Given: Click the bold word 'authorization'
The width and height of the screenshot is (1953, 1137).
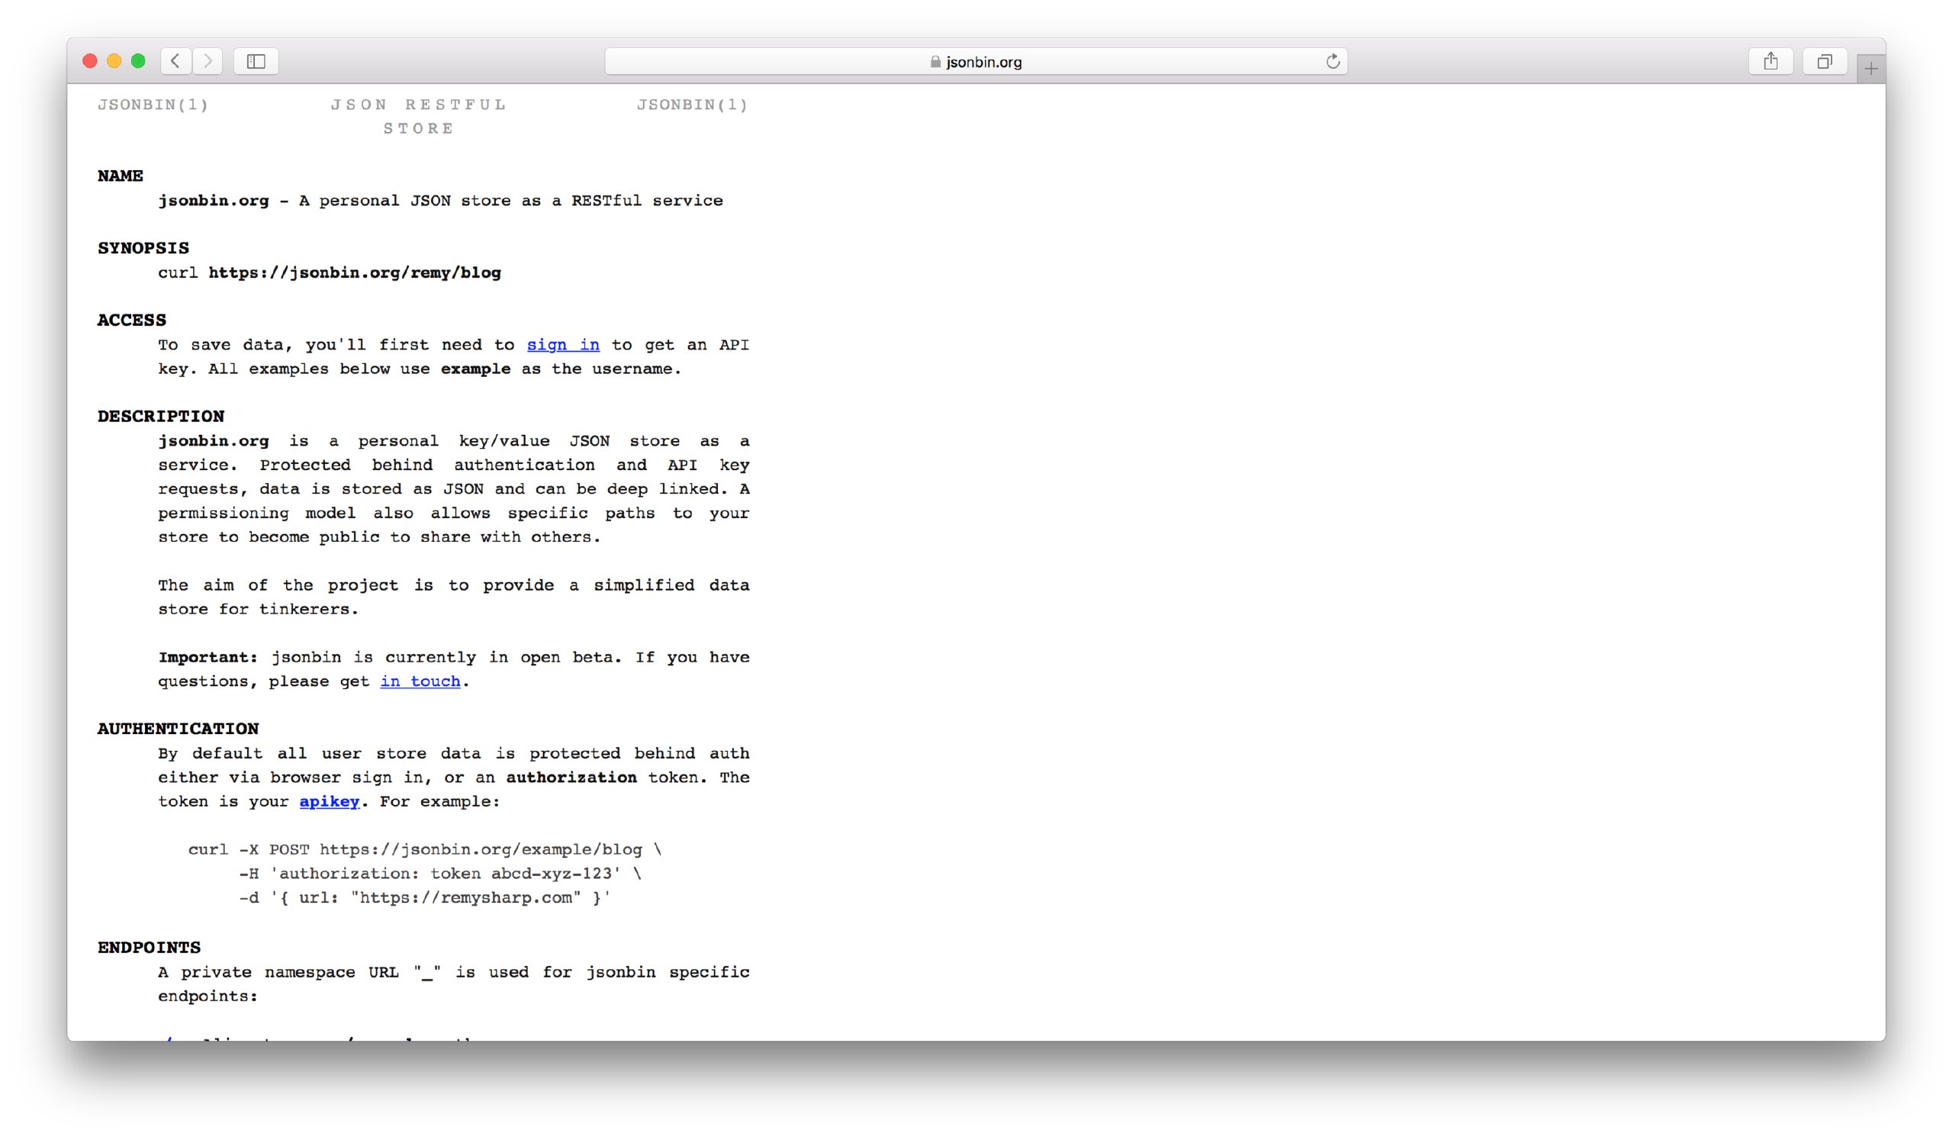Looking at the screenshot, I should click(571, 778).
